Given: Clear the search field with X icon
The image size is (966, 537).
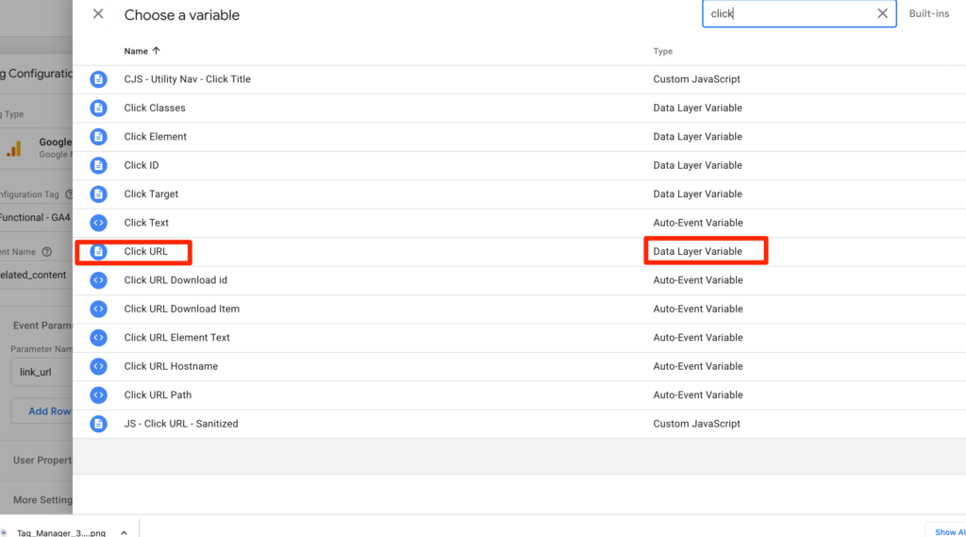Looking at the screenshot, I should [882, 14].
